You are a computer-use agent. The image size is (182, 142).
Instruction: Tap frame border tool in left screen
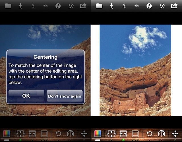(44, 134)
